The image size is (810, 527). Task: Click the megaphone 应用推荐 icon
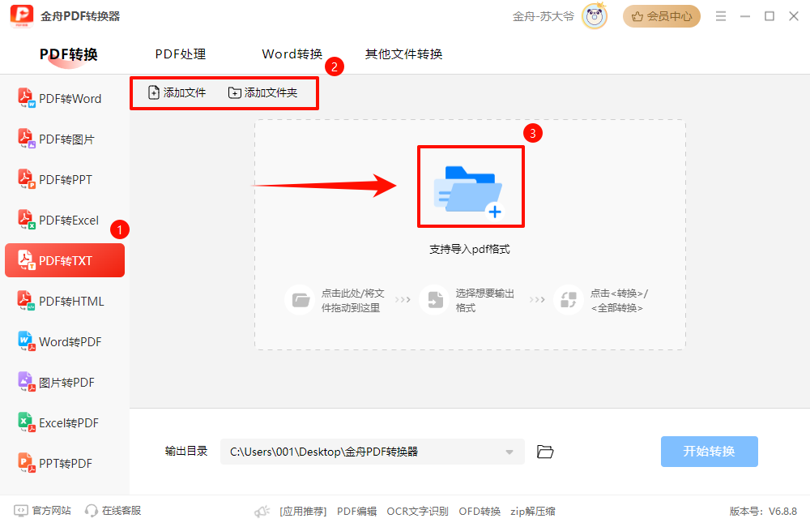[x=262, y=512]
